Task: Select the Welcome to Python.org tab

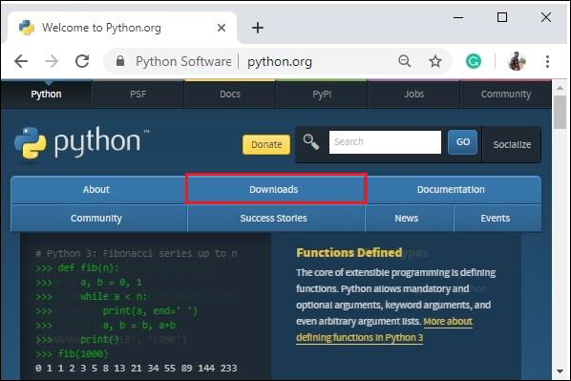Action: point(122,28)
